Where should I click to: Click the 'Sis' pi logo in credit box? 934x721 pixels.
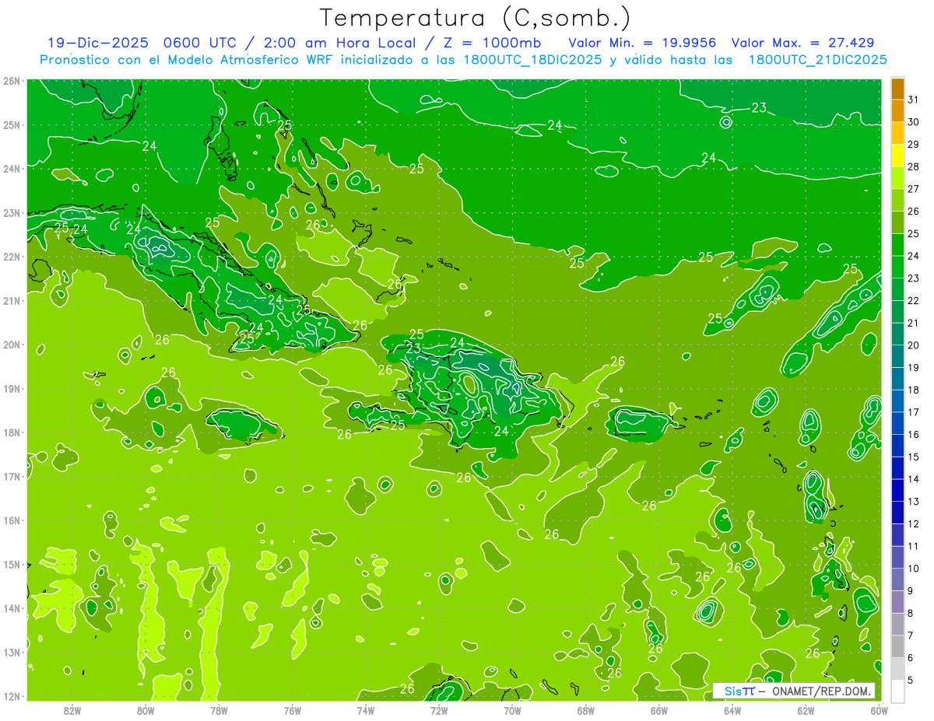[739, 691]
